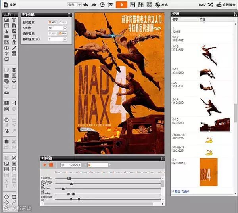Open the 60% zoom dropdown
Viewport: 238px width, 213px height.
point(79,5)
